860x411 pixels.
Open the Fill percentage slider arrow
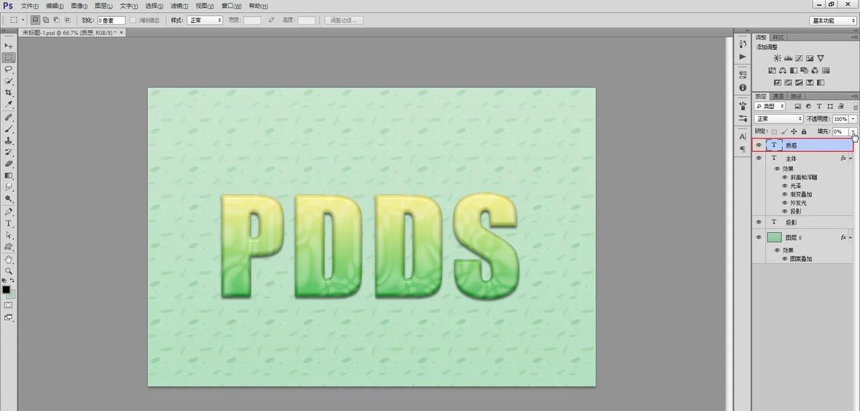(x=853, y=132)
